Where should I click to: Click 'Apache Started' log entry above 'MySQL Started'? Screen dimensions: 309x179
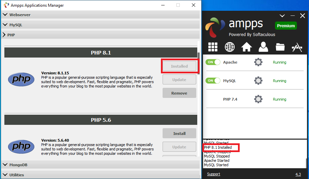[x=216, y=160]
